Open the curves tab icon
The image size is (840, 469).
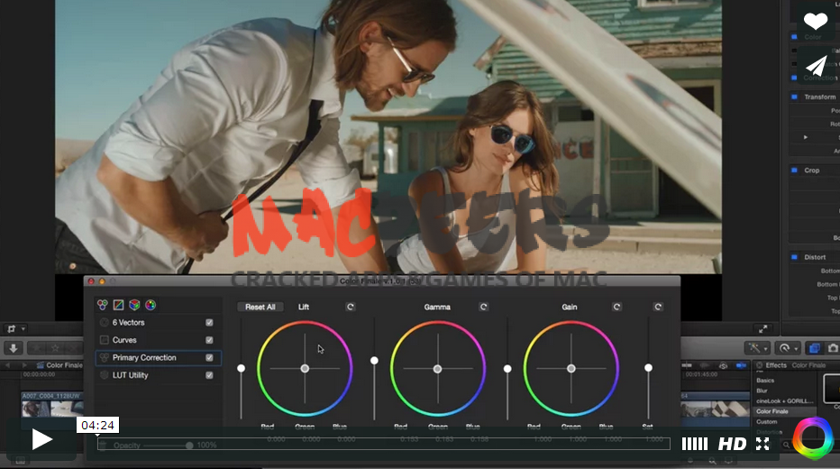click(118, 305)
